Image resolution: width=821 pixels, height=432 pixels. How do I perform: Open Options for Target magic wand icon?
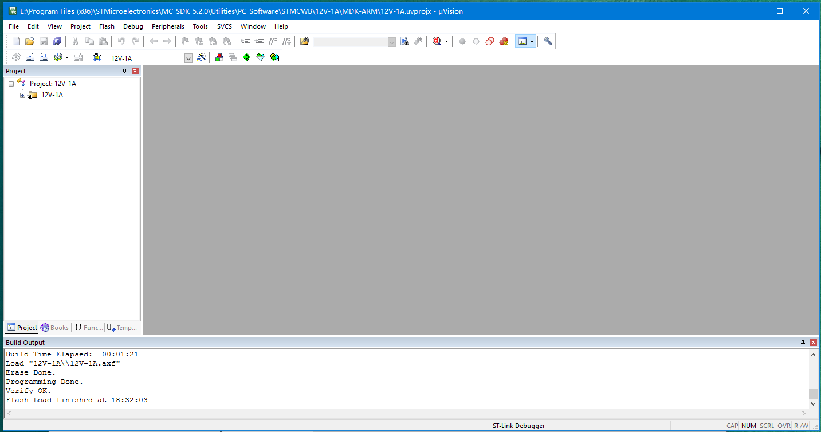click(201, 57)
